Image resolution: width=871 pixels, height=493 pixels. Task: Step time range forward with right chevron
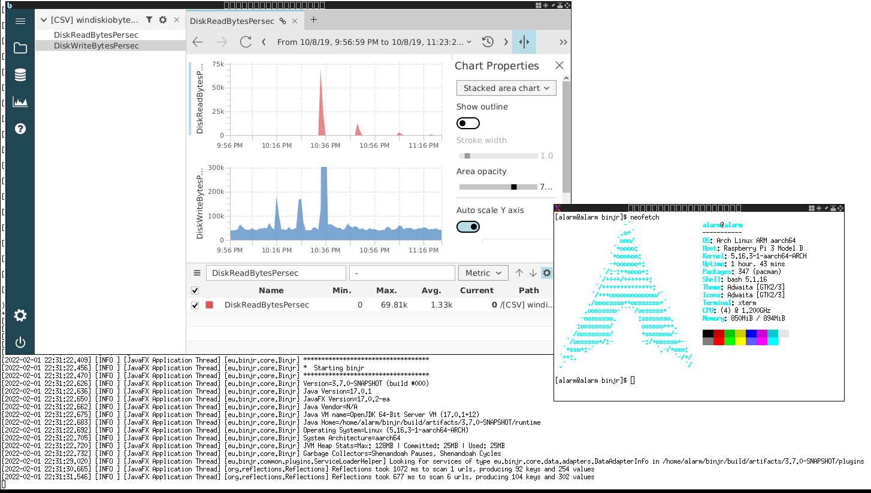506,42
